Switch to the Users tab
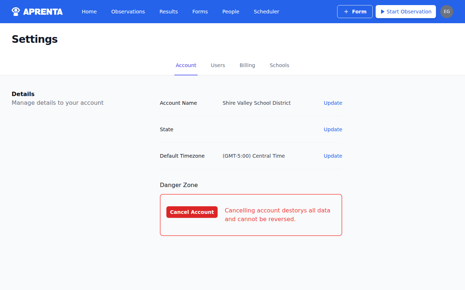 pyautogui.click(x=218, y=65)
